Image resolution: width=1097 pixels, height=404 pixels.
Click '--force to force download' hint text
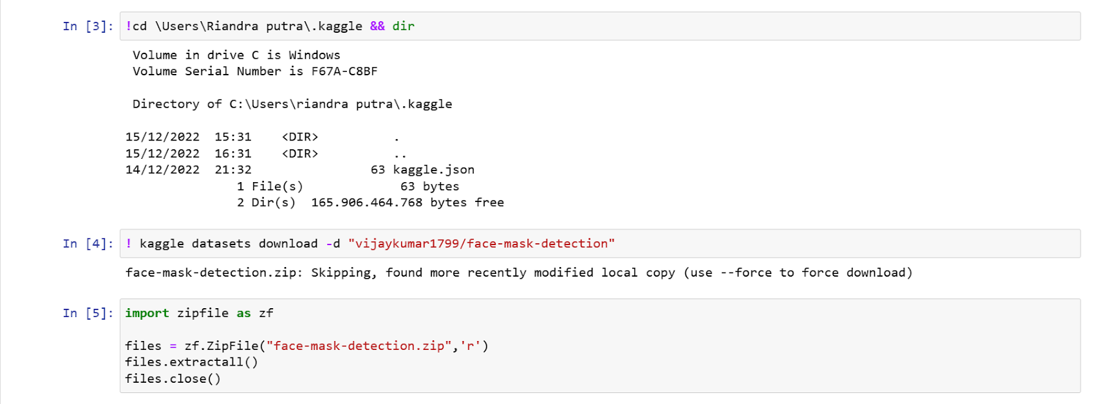(813, 273)
